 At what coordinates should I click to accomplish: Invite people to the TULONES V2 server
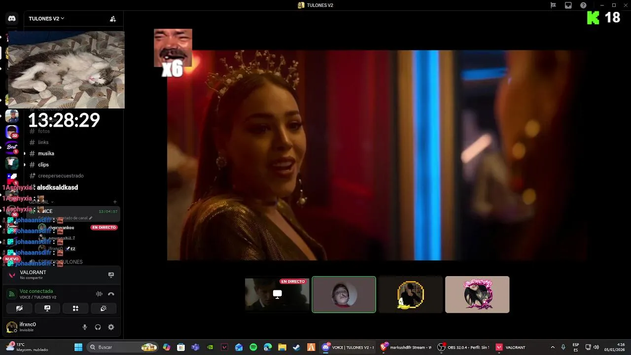[x=113, y=19]
